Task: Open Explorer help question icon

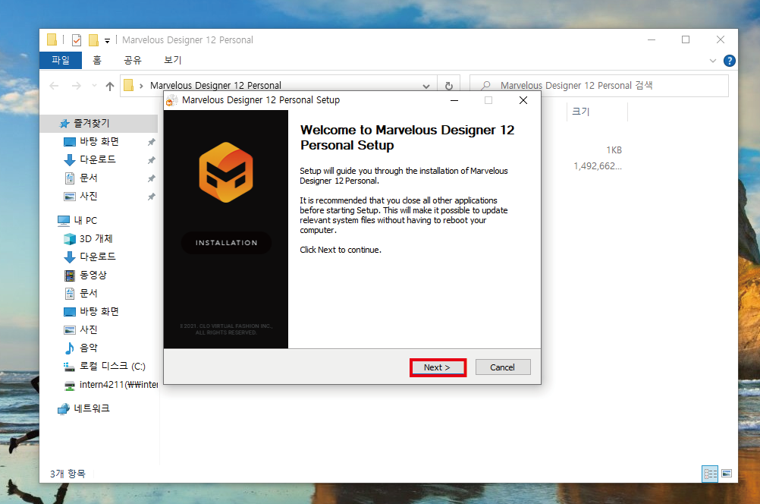Action: pyautogui.click(x=729, y=61)
